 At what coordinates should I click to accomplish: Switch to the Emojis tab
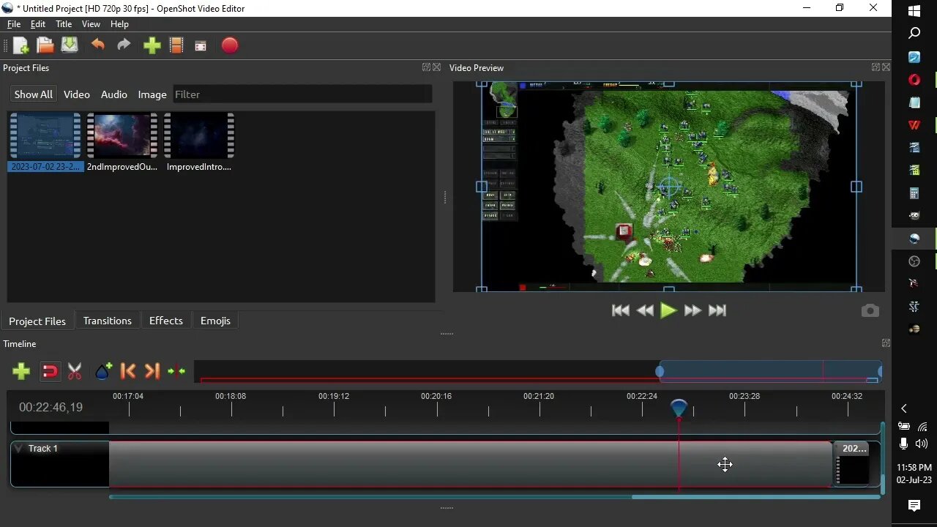[x=215, y=321]
